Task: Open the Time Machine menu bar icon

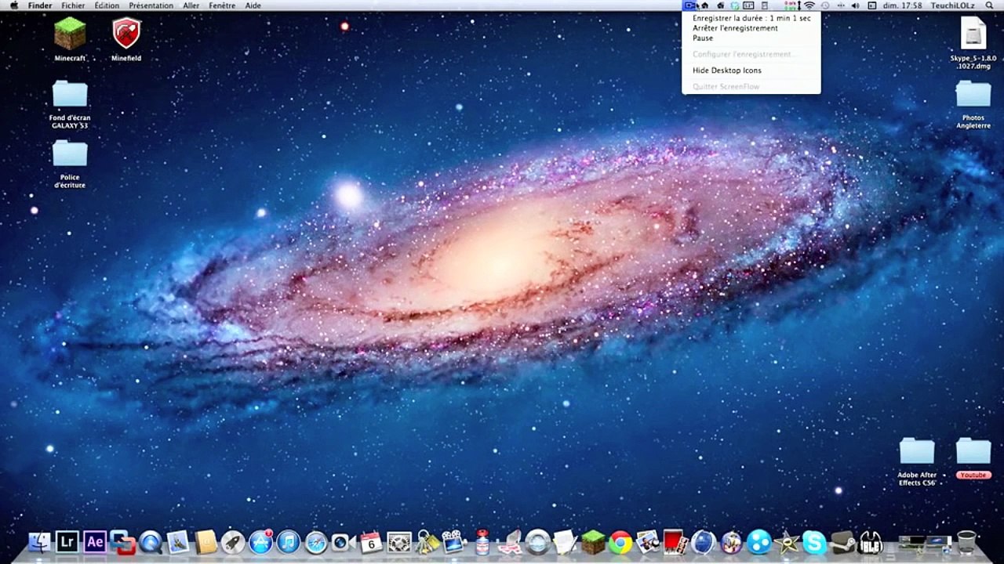Action: coord(824,5)
